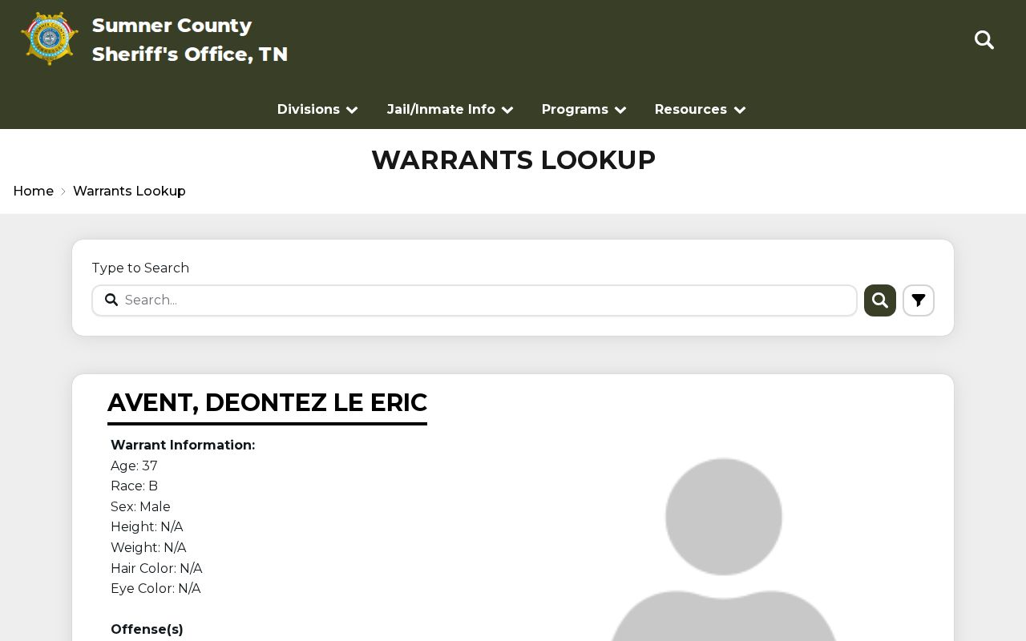This screenshot has width=1026, height=641.
Task: Click the WARRANTS LOOKUP page heading
Action: click(x=513, y=159)
